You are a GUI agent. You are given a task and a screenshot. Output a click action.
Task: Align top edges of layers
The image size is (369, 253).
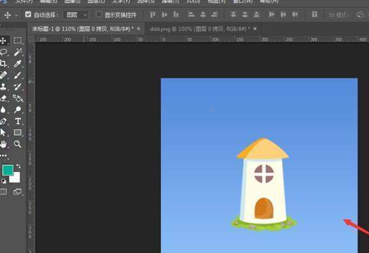click(153, 15)
